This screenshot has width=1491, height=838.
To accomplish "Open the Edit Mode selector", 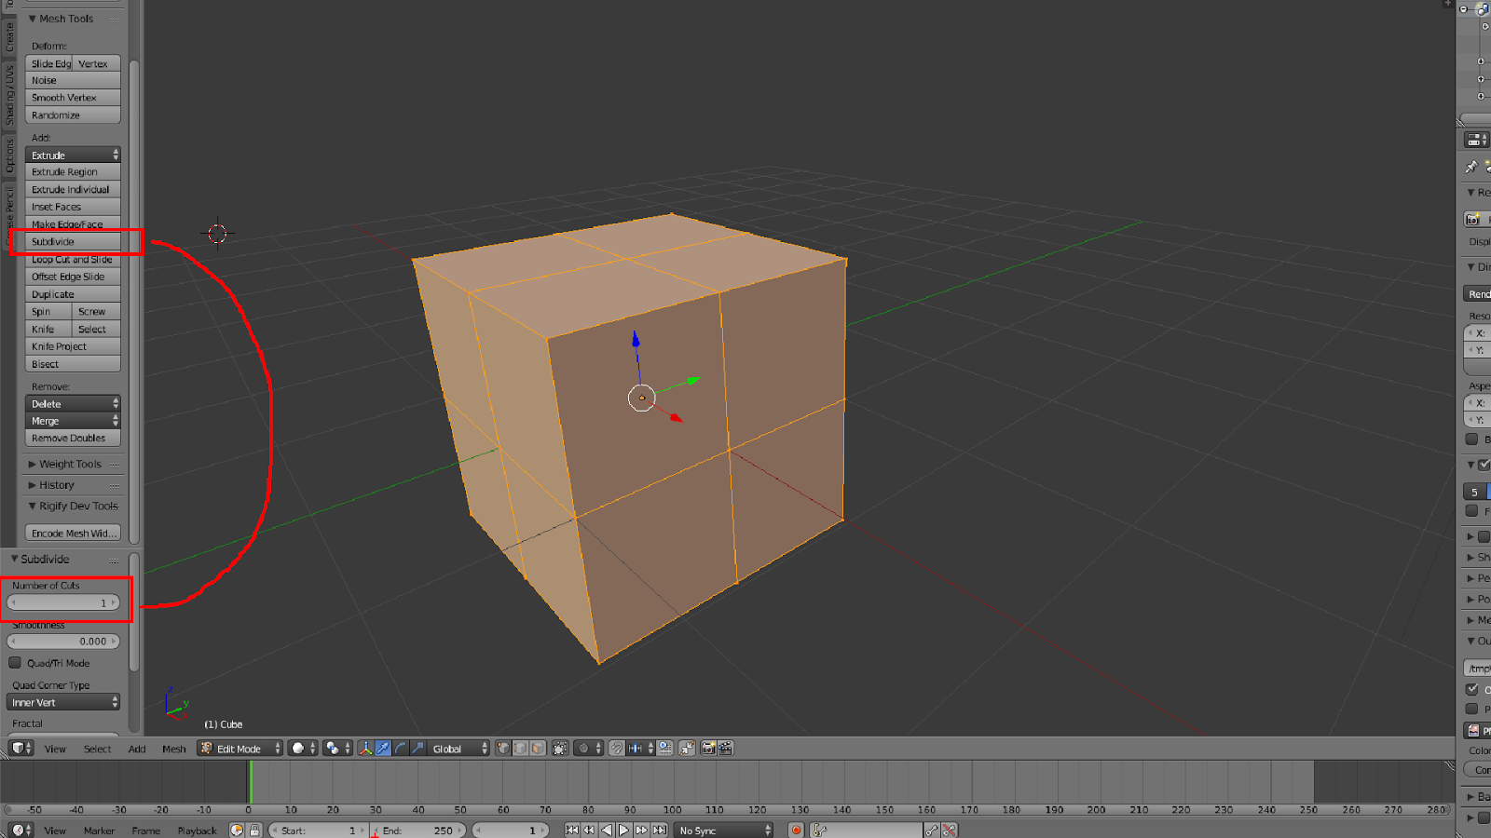I will click(x=239, y=748).
